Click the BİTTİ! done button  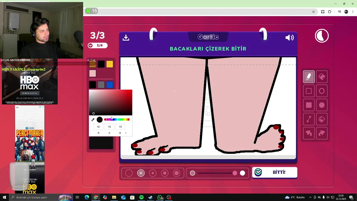275,172
